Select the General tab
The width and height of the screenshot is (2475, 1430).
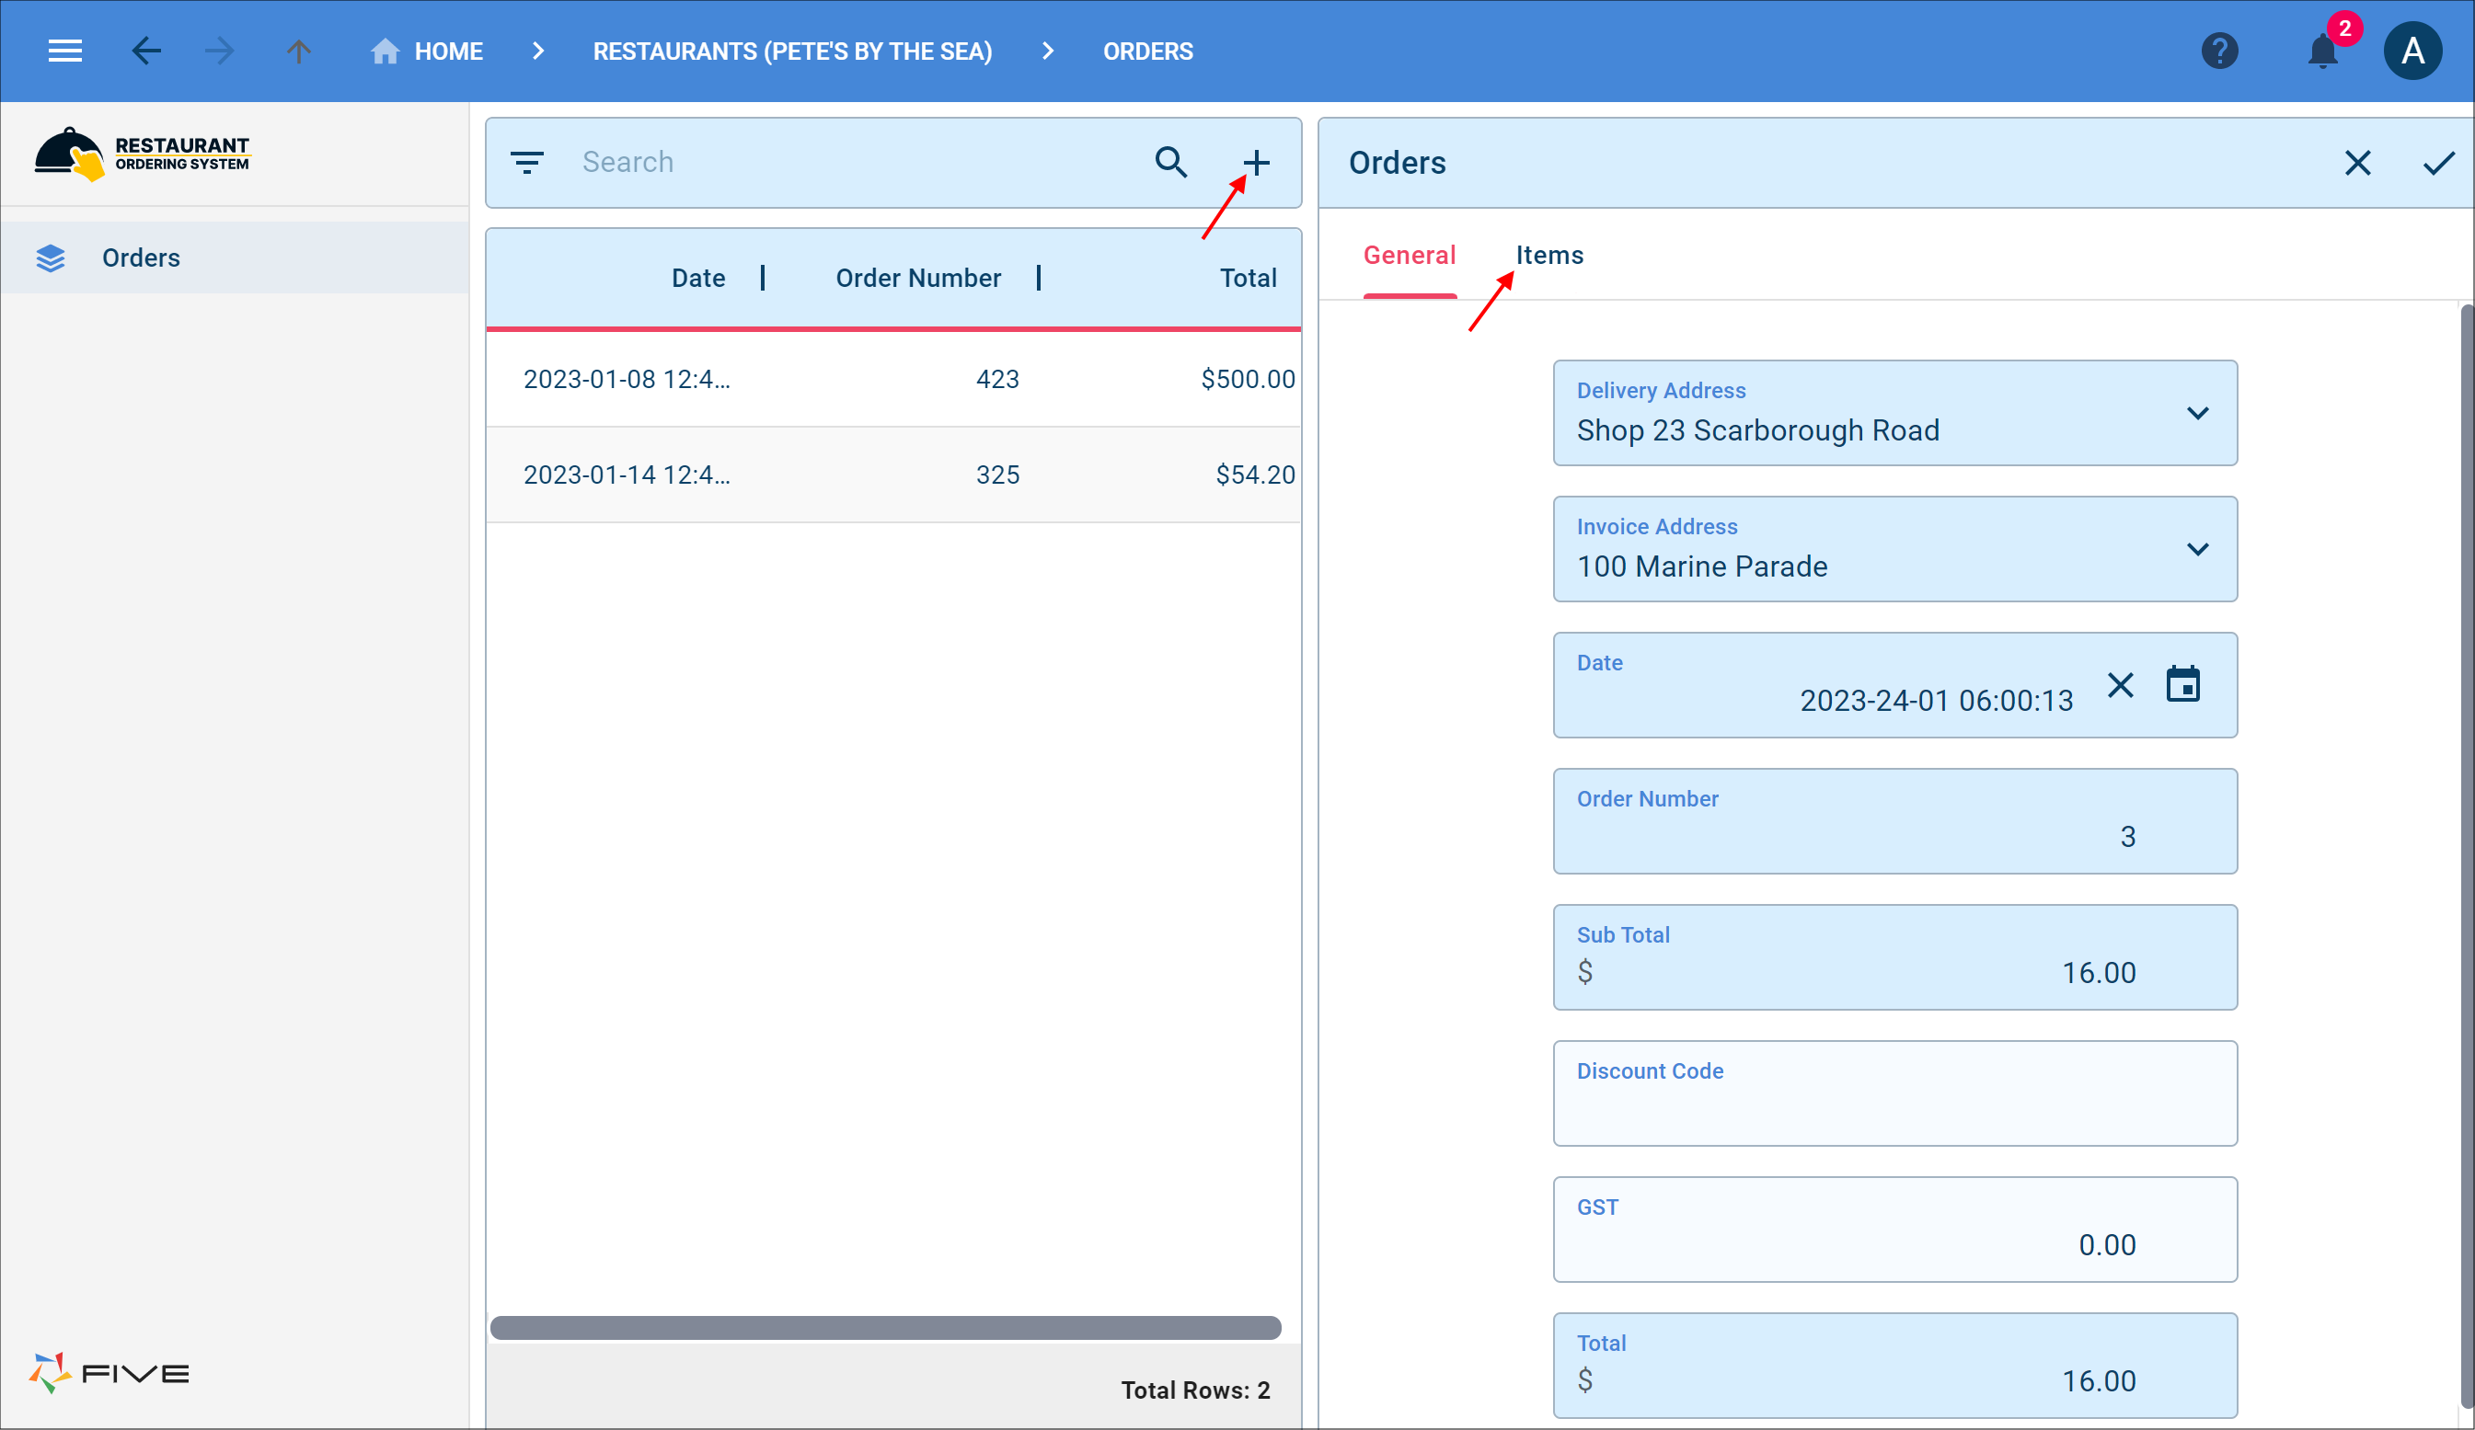coord(1410,256)
